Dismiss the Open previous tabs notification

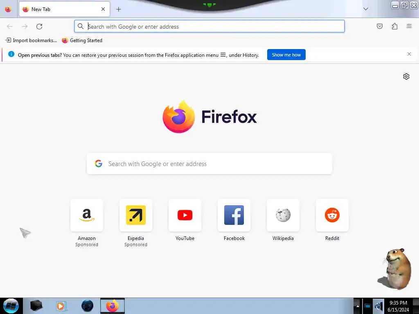click(409, 54)
